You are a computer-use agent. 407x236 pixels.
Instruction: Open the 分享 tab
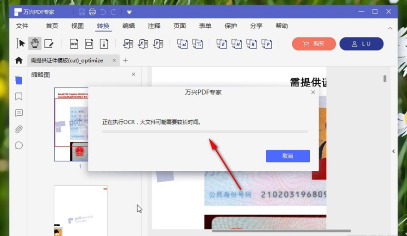click(256, 26)
